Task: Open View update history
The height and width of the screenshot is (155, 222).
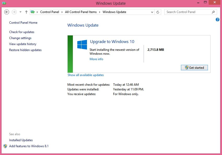Action: coord(23,44)
